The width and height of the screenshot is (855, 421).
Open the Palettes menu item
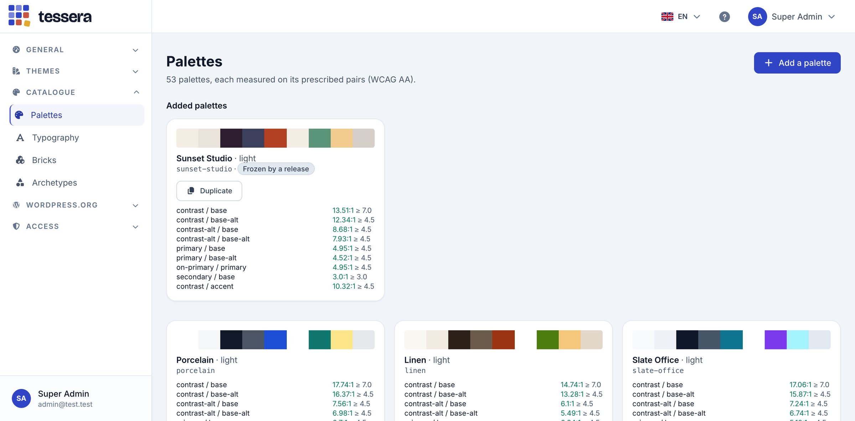(77, 115)
